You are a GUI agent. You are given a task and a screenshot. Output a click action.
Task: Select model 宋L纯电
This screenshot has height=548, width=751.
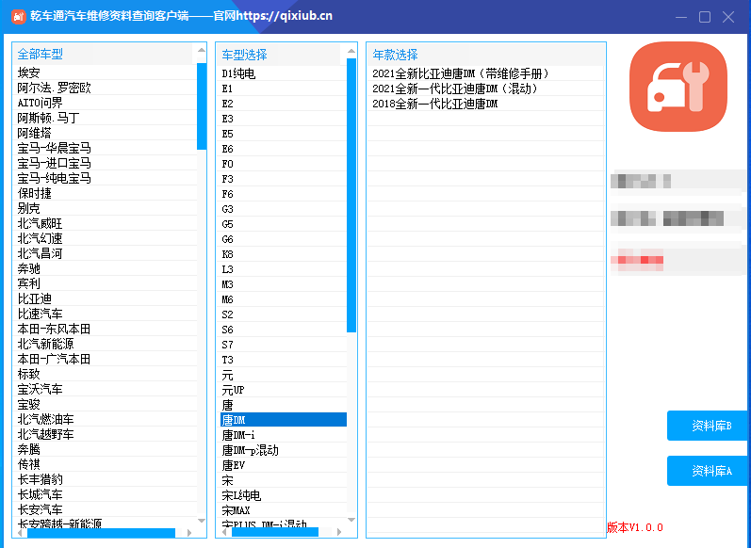(283, 495)
